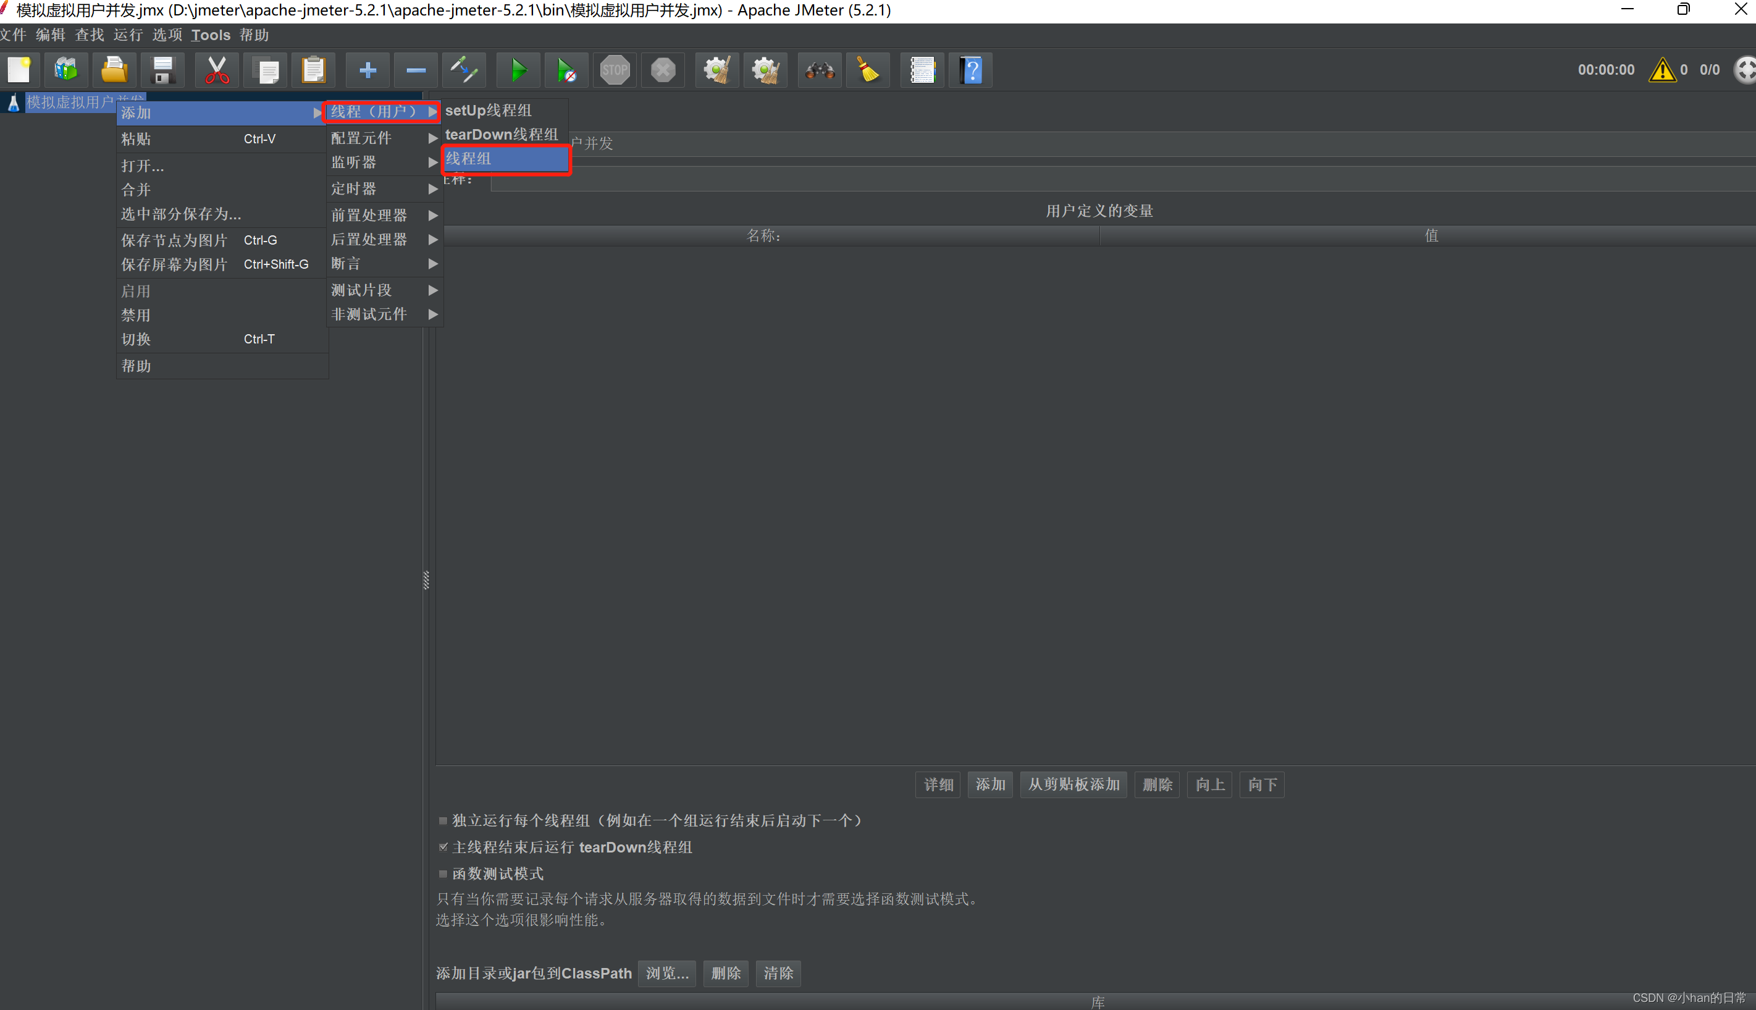Click the New test plan icon
This screenshot has width=1756, height=1010.
point(19,70)
